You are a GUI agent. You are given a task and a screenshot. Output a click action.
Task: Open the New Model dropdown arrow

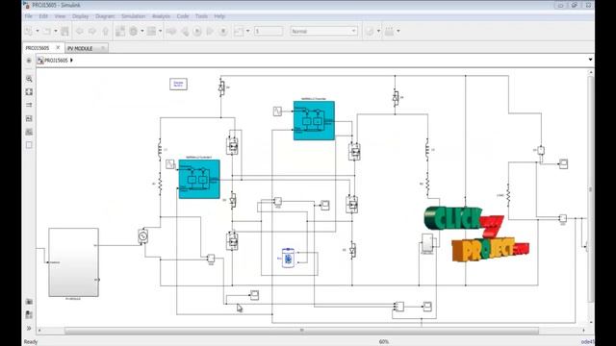[x=38, y=31]
